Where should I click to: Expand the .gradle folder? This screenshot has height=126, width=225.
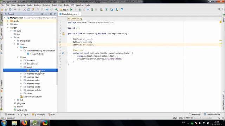click(x=8, y=21)
